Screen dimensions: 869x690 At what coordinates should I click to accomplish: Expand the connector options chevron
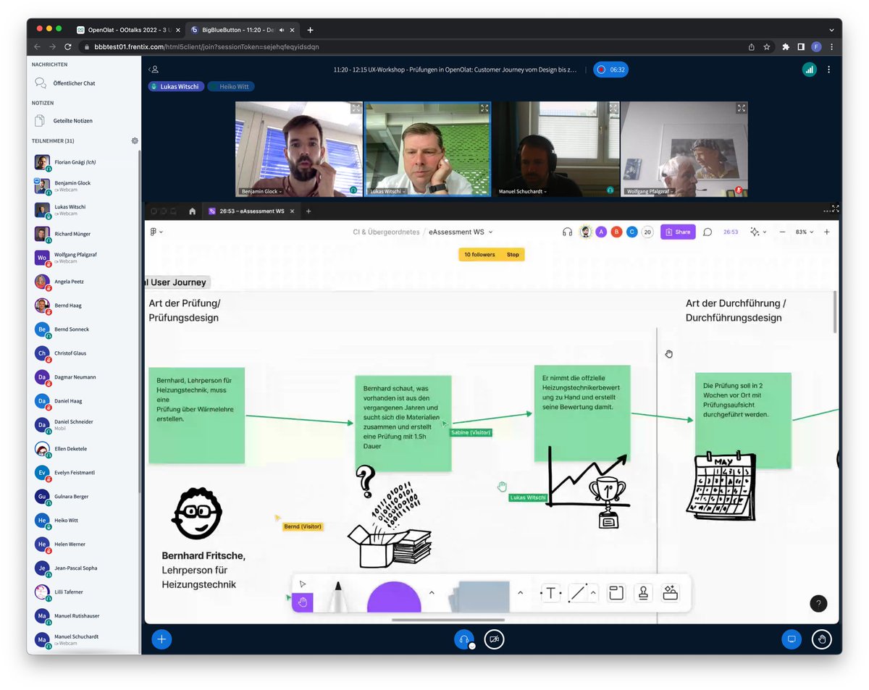pyautogui.click(x=593, y=592)
